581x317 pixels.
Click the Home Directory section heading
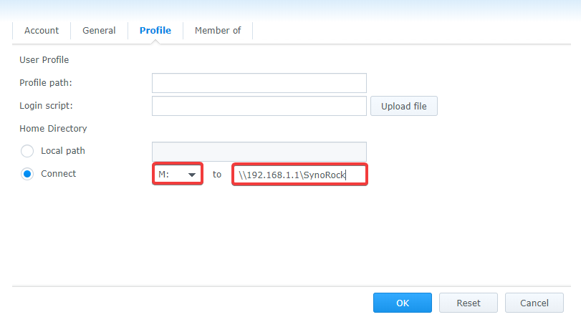53,128
